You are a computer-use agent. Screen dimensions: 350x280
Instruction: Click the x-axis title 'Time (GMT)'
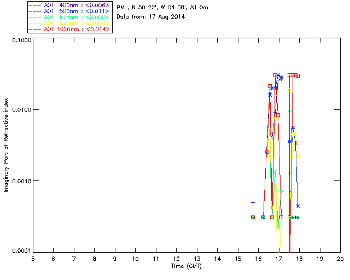point(186,266)
